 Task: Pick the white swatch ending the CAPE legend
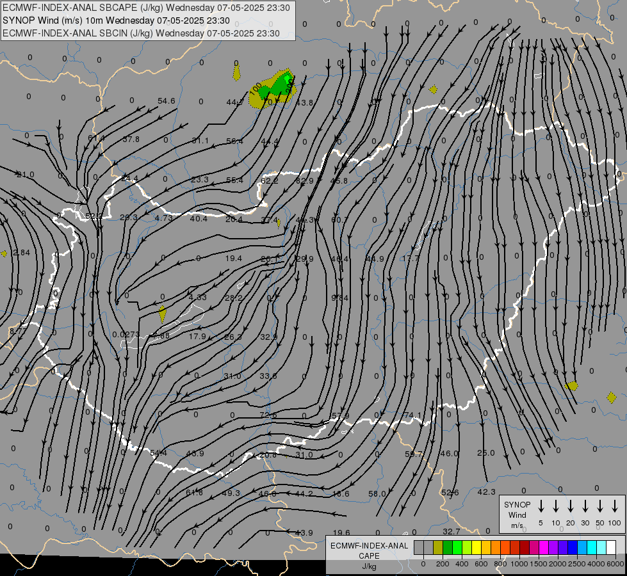pos(610,547)
